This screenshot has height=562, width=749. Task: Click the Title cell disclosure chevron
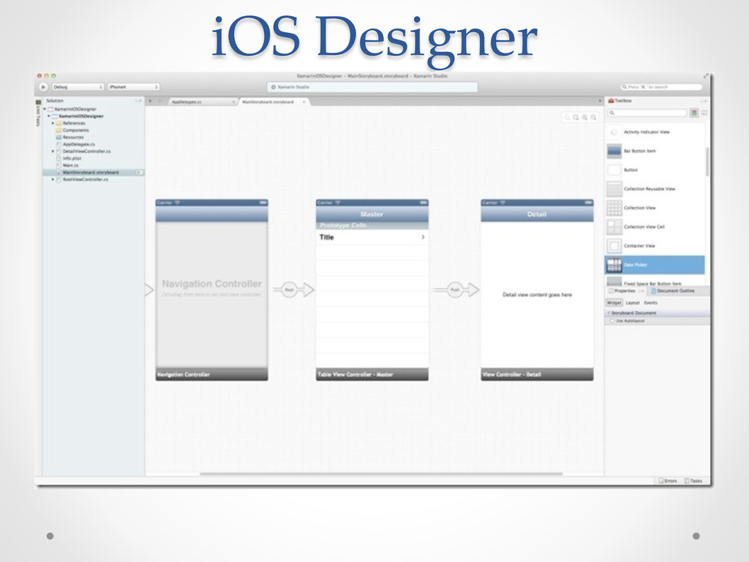click(423, 237)
